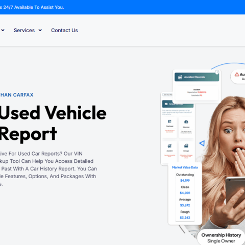Open the Services menu item

click(x=24, y=30)
